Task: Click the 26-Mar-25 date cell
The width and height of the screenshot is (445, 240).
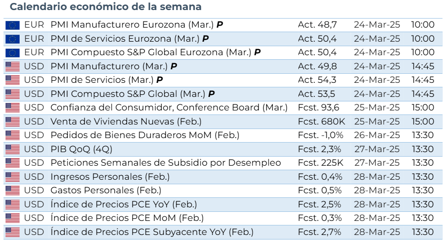Action: coord(377,135)
